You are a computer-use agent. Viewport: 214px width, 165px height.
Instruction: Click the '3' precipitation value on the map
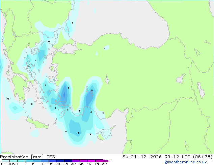coord(78,133)
